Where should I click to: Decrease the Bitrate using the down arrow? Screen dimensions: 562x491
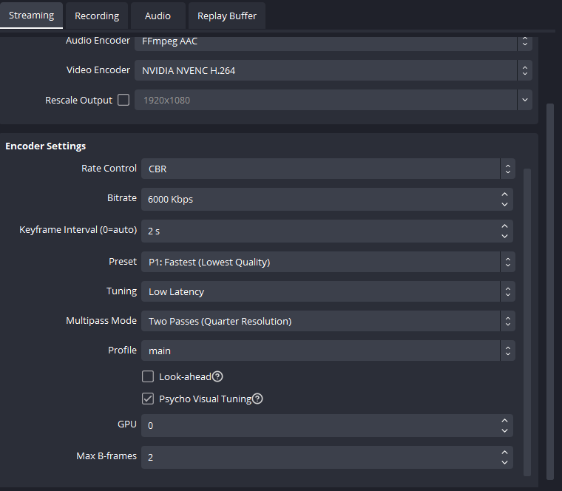click(504, 203)
